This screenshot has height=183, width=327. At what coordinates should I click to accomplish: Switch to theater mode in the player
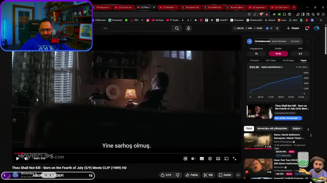click(x=218, y=159)
